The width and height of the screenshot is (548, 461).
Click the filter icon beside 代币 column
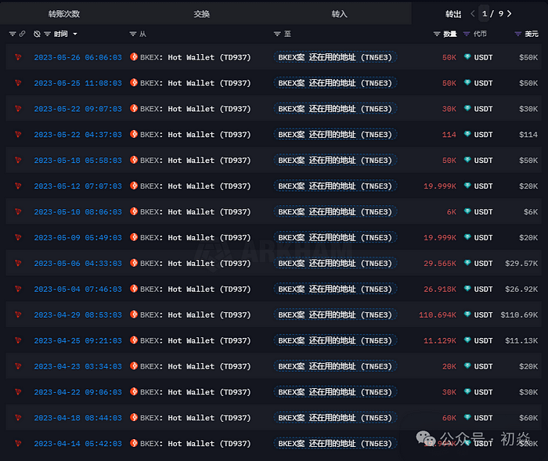click(x=467, y=34)
